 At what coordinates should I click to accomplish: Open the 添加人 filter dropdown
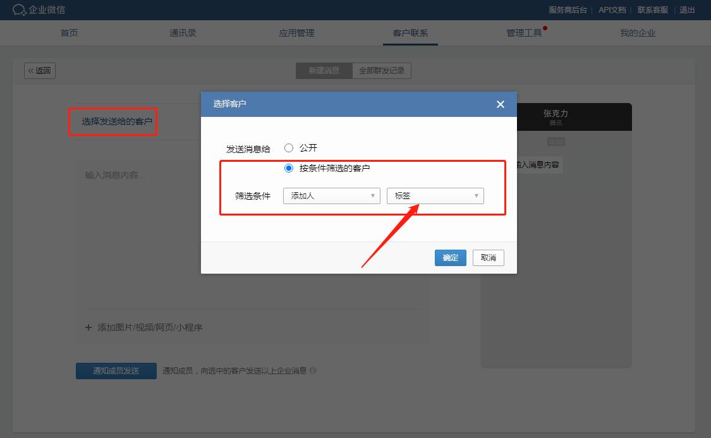(x=331, y=196)
